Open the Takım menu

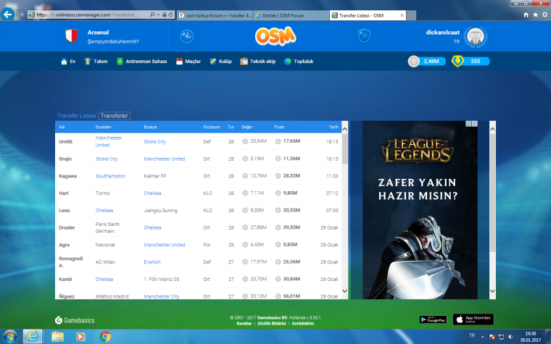point(96,62)
